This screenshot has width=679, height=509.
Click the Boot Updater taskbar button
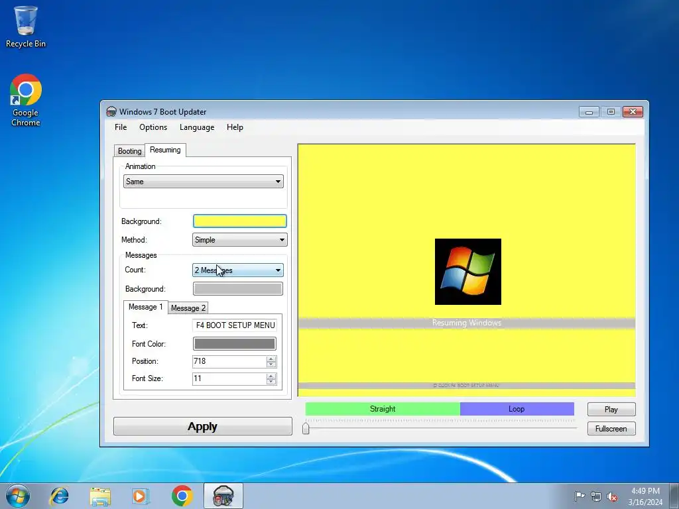223,496
